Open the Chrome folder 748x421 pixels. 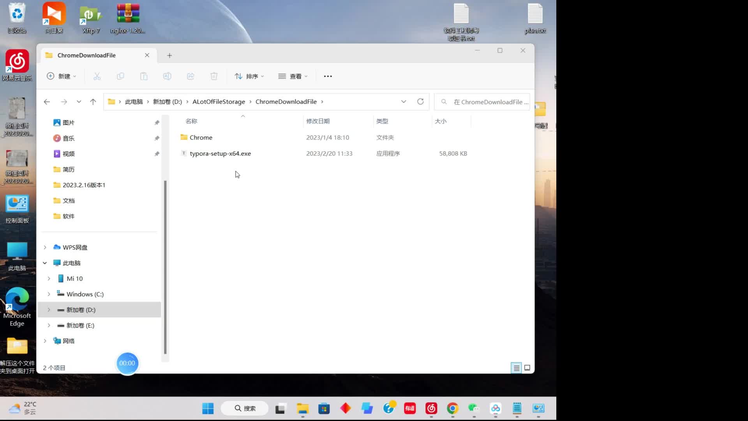point(201,137)
